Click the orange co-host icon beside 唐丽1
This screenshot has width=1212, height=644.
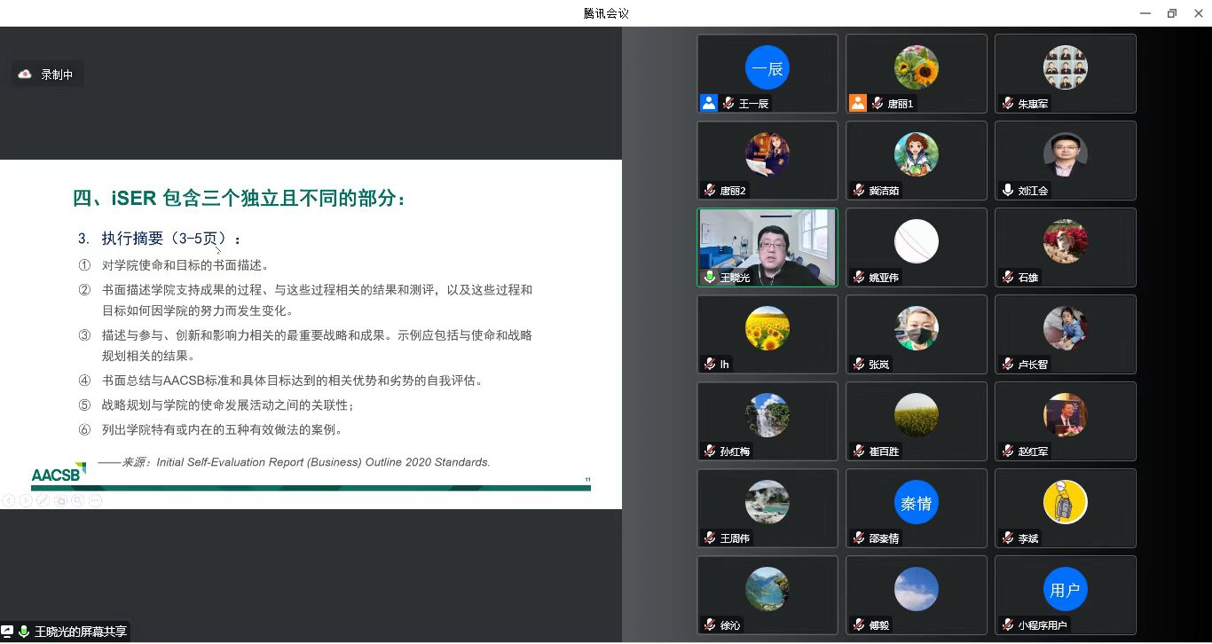[857, 103]
